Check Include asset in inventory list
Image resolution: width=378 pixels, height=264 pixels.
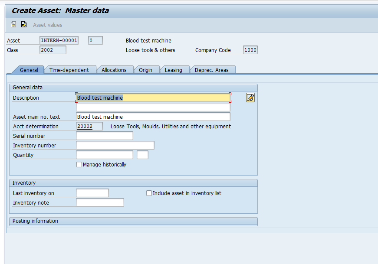(149, 193)
